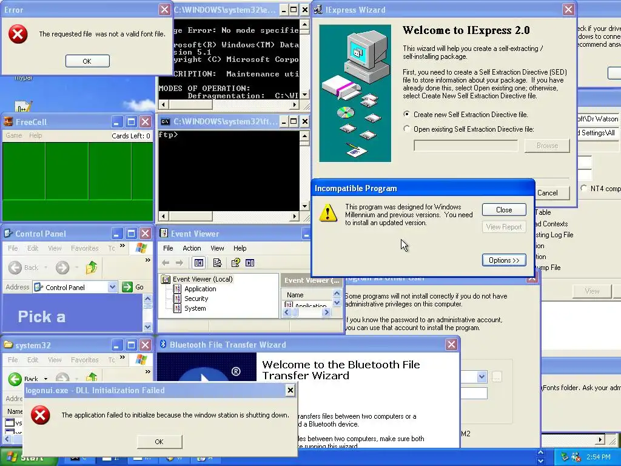Toggle console tree icon in Event Viewer toolbar
The width and height of the screenshot is (621, 466).
199,263
